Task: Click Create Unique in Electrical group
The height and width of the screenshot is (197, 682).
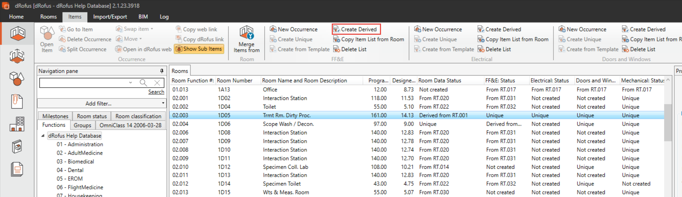Action: [x=436, y=39]
